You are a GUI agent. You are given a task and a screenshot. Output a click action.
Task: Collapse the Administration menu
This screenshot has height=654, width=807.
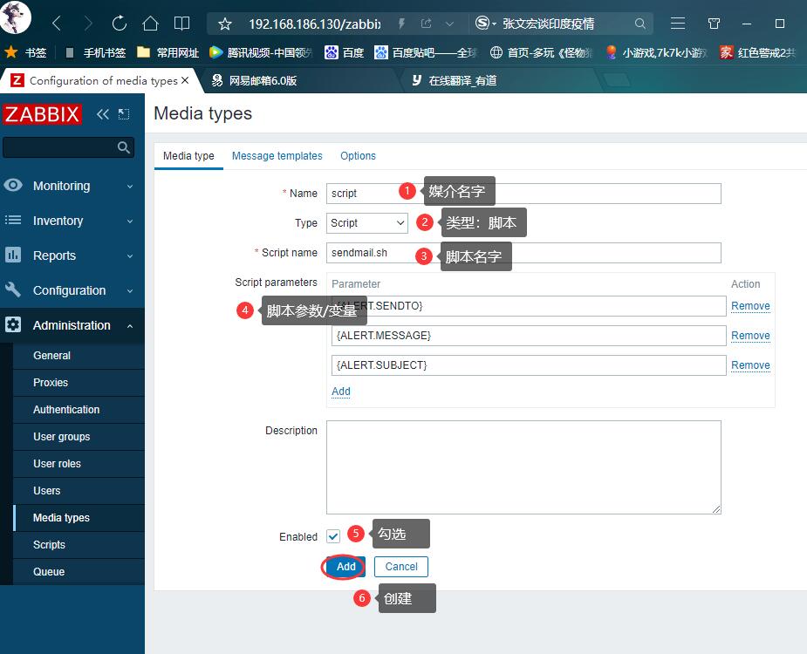point(72,326)
